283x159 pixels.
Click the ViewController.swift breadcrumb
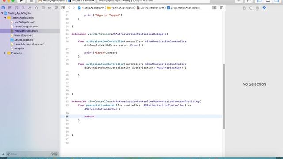click(150, 8)
